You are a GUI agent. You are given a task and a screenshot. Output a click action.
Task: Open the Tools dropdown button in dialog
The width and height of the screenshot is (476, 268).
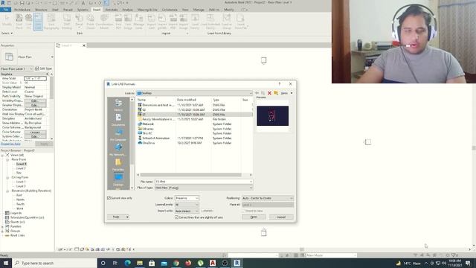click(118, 217)
